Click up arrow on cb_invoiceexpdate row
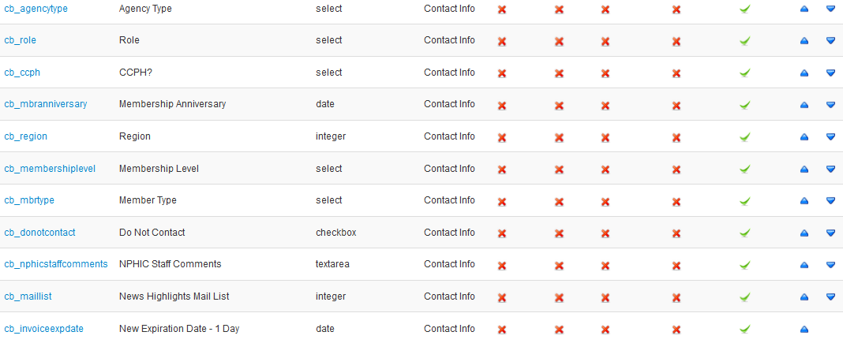843x343 pixels. 804,329
